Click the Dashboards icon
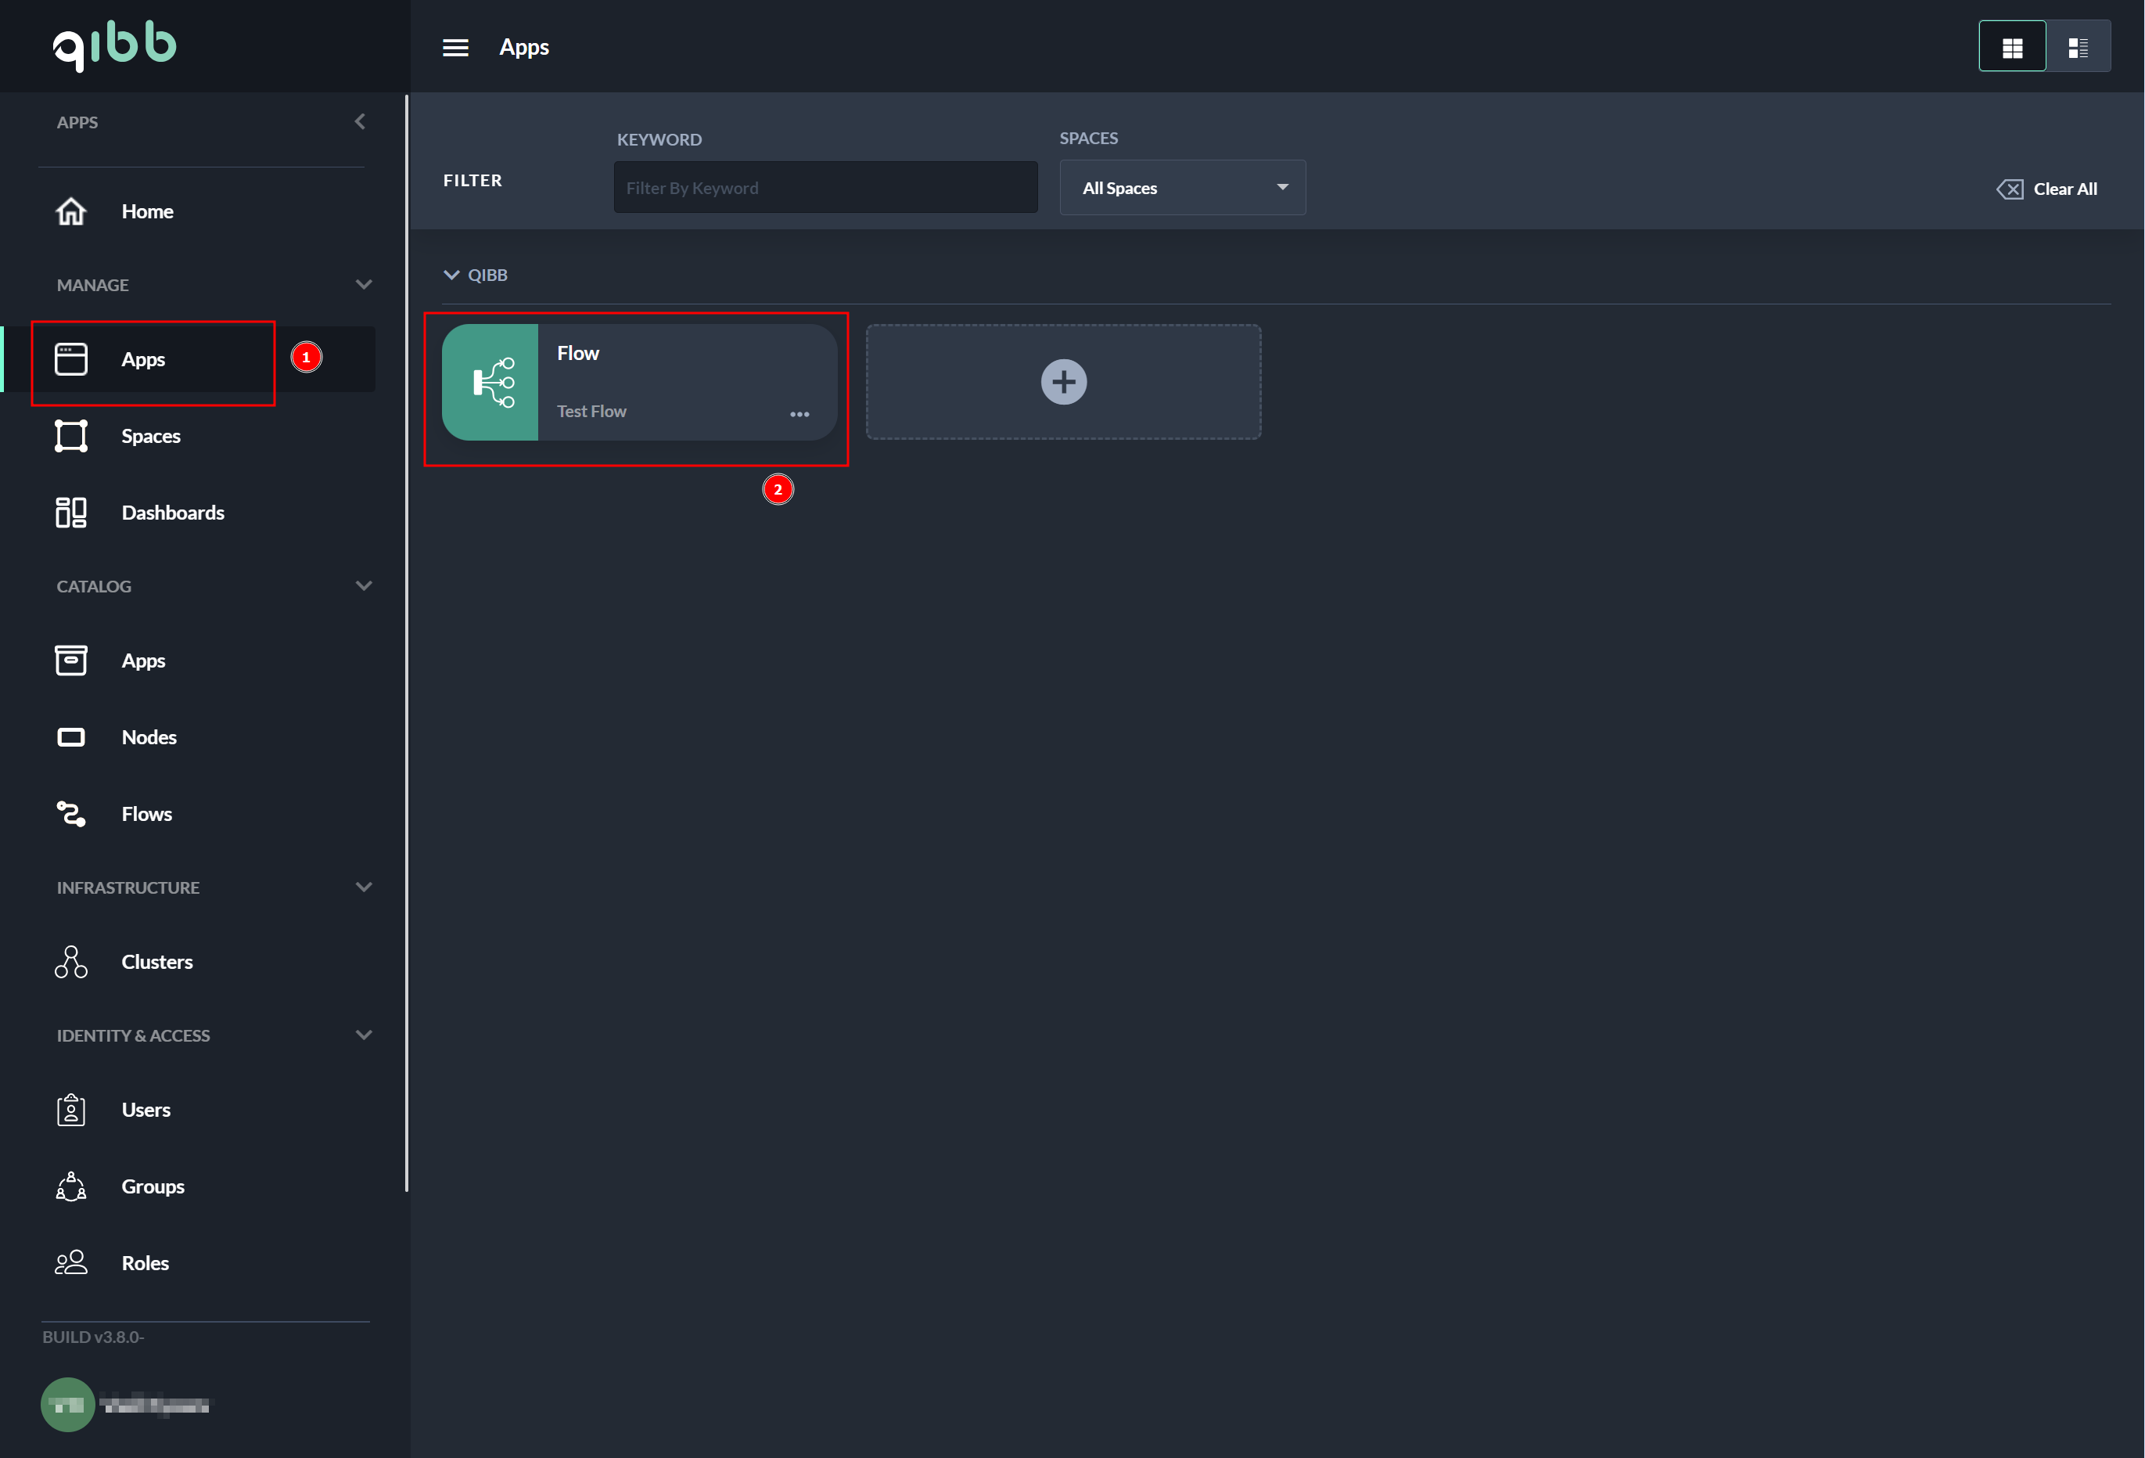Viewport: 2145px width, 1458px height. pos(71,513)
